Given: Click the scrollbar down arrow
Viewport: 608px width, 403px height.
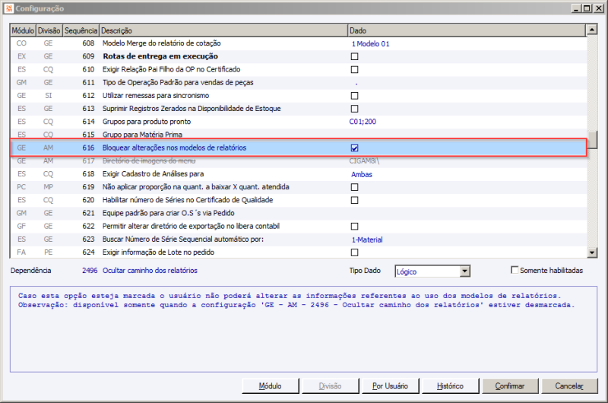Looking at the screenshot, I should 592,253.
